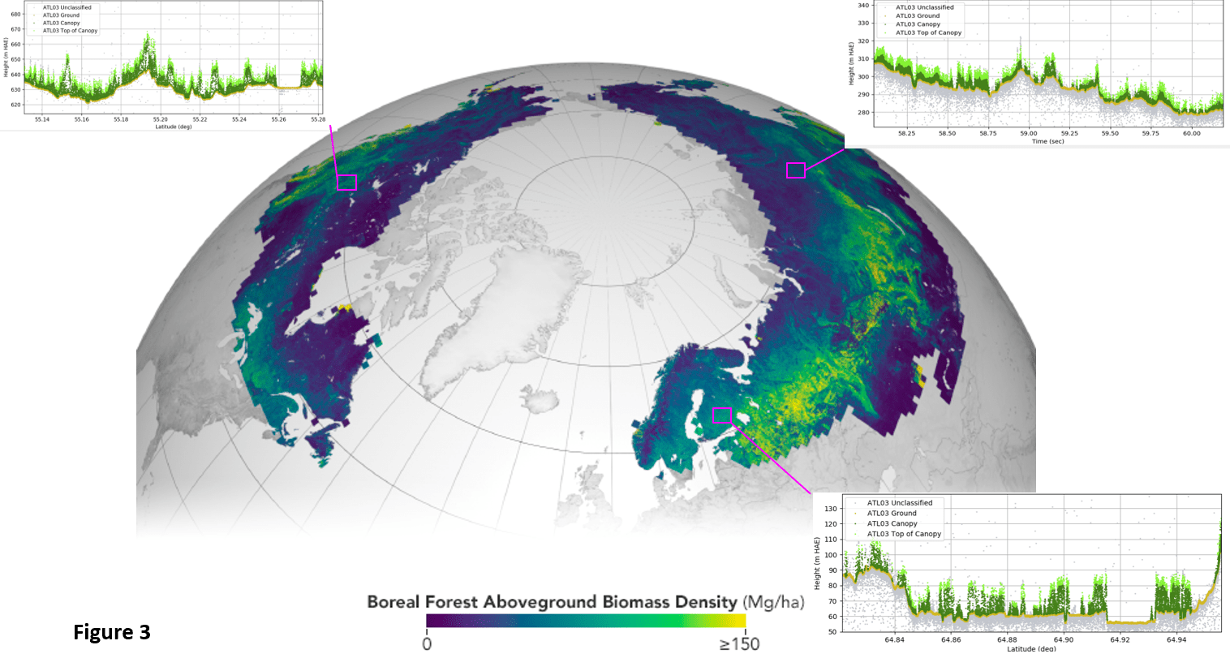1230x671 pixels.
Task: Click the 60.00 tick on the Time axis
Action: pyautogui.click(x=1191, y=133)
